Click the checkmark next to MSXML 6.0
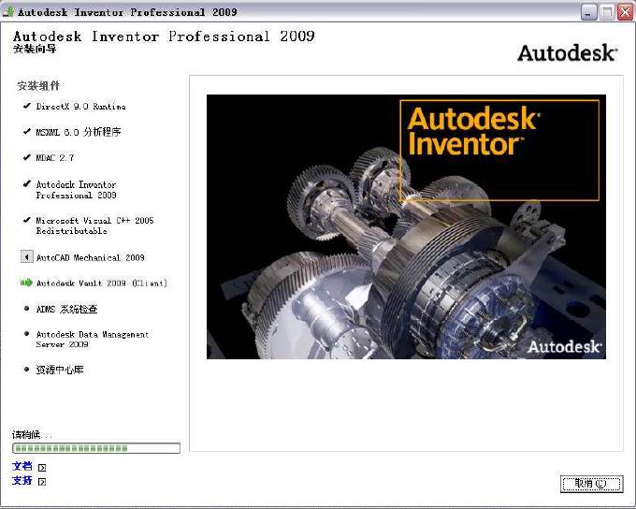Image resolution: width=636 pixels, height=509 pixels. (27, 132)
